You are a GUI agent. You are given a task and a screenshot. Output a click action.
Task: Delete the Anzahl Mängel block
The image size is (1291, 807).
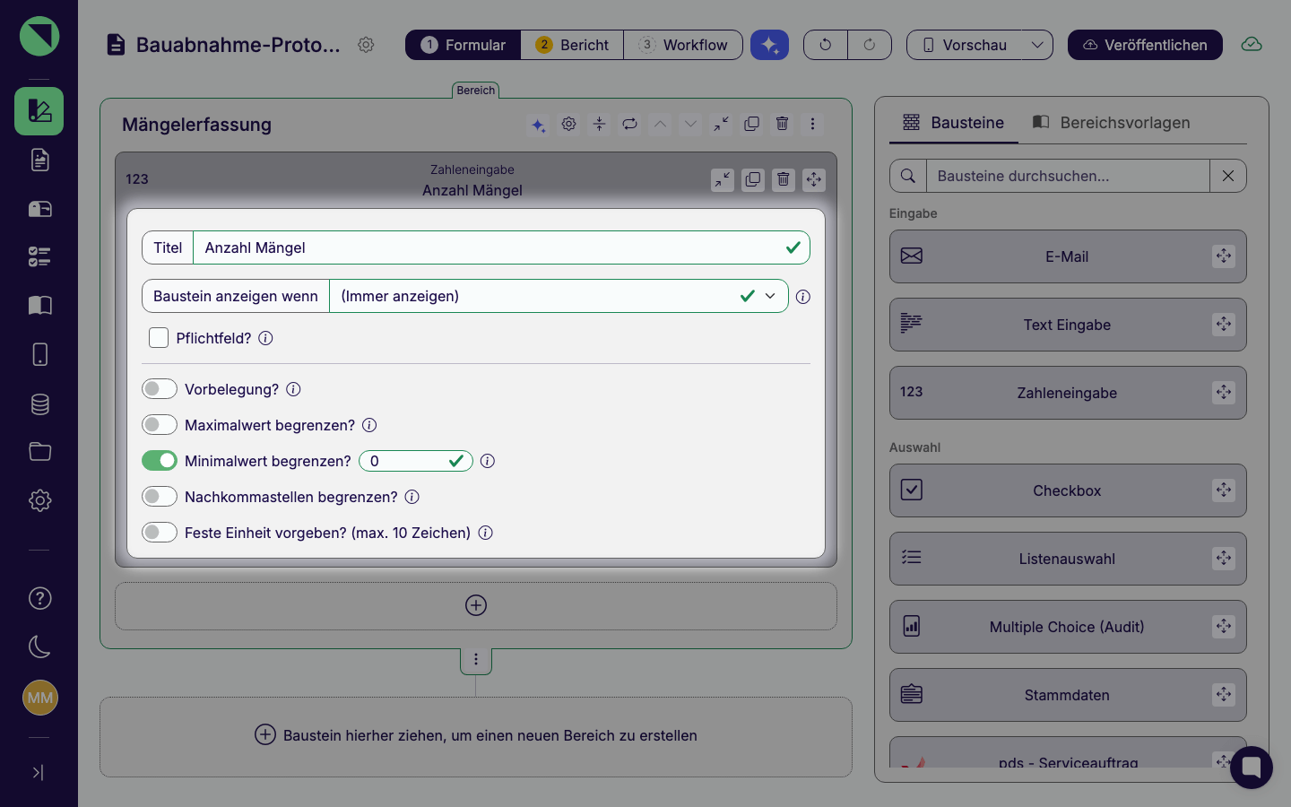click(783, 179)
